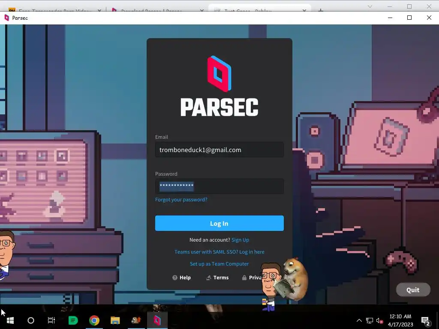Open Teams SAML SSO log in link
Viewport: 439px width, 329px height.
(x=219, y=252)
